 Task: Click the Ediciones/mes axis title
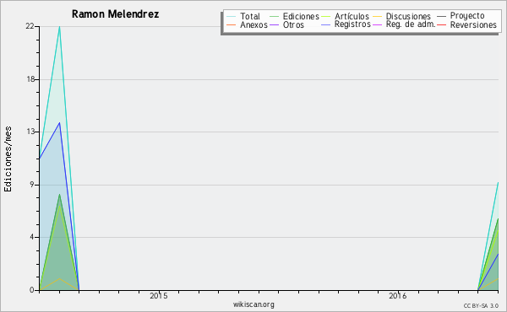[8, 159]
